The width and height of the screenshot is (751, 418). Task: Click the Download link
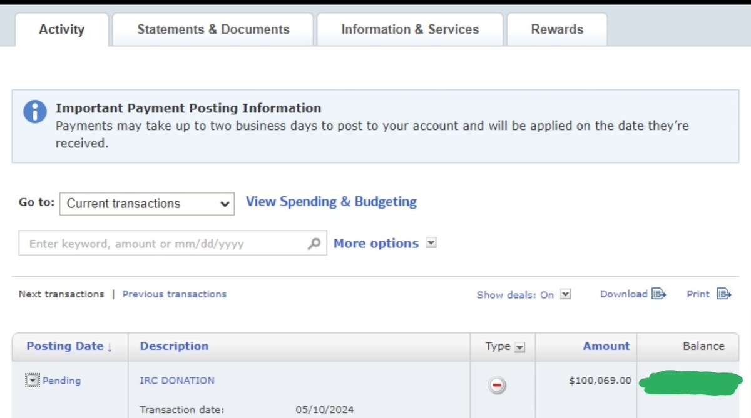623,294
